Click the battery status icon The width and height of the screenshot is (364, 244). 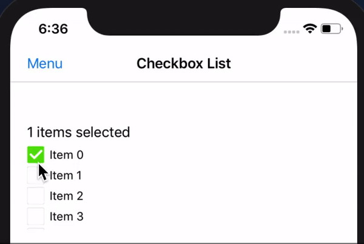click(331, 29)
